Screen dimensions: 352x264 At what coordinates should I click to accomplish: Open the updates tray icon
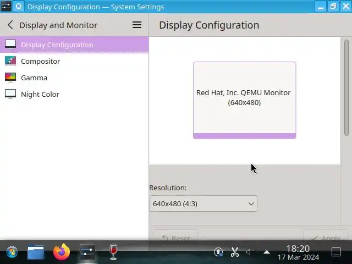(x=218, y=252)
